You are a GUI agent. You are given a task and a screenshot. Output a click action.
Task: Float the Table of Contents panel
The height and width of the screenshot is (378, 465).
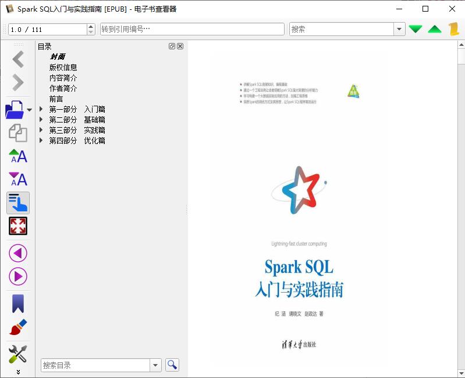point(172,46)
